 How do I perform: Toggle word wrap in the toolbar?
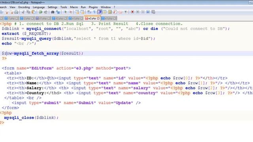[89, 12]
